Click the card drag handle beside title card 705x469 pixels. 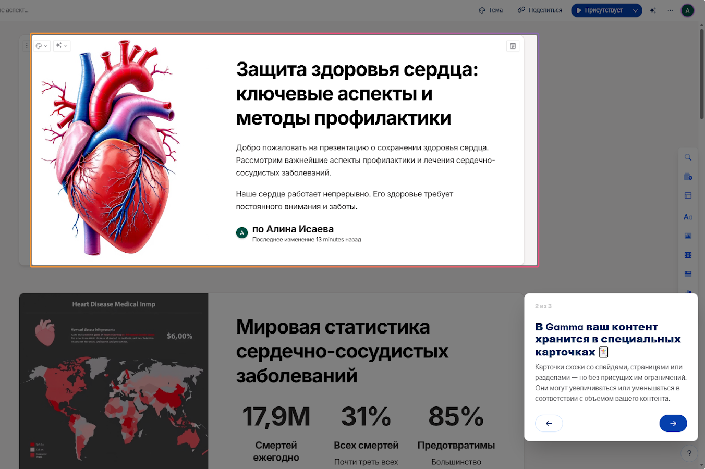tap(27, 45)
